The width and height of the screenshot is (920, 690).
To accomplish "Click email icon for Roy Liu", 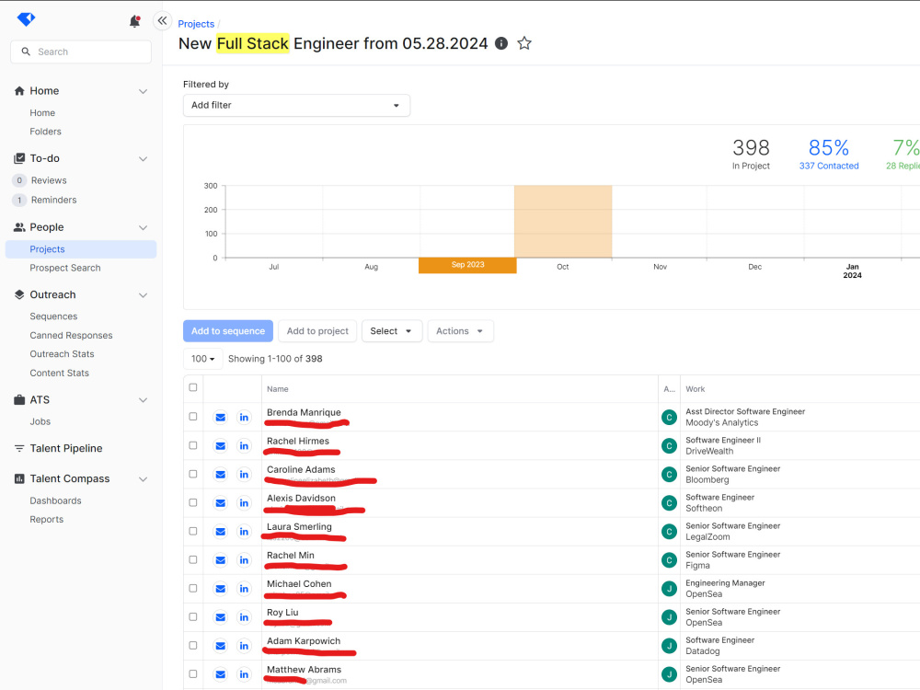I will (x=221, y=617).
